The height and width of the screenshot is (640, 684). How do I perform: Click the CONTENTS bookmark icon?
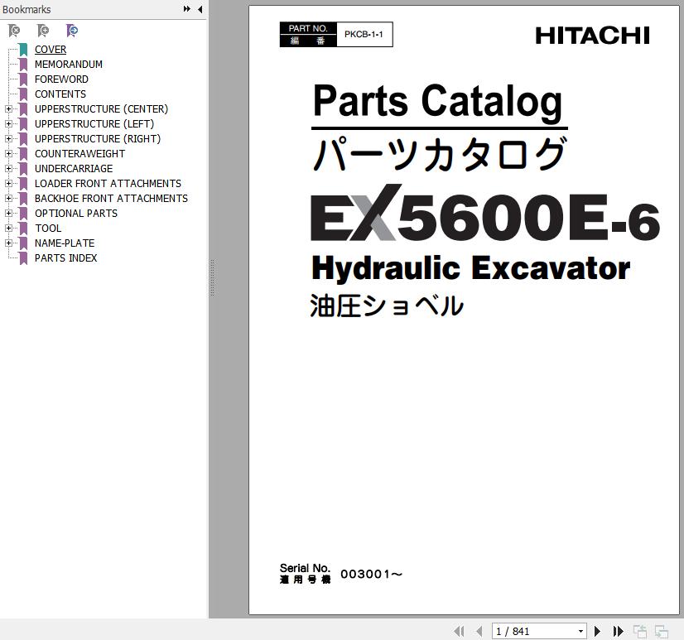(x=23, y=94)
